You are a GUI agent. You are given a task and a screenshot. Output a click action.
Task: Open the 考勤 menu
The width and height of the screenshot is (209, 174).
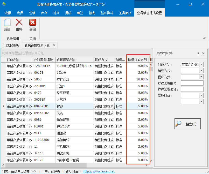tap(80, 13)
